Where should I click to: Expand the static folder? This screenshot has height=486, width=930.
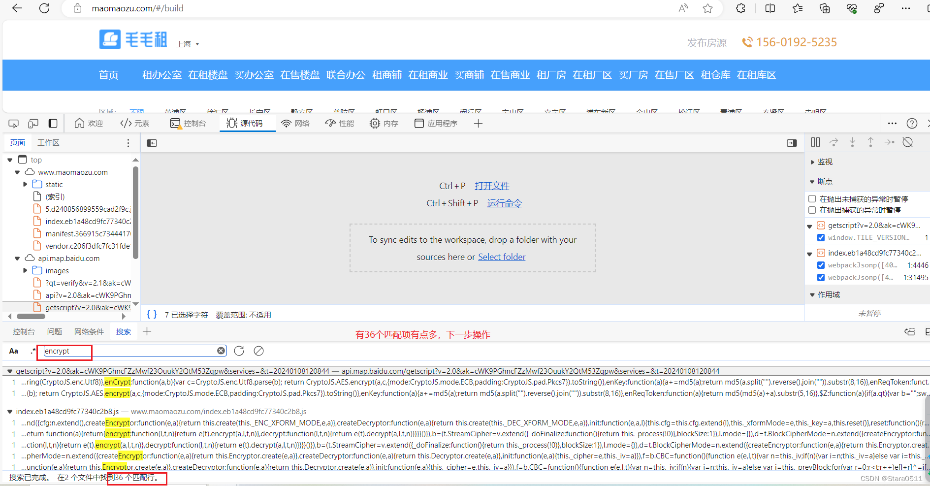25,185
